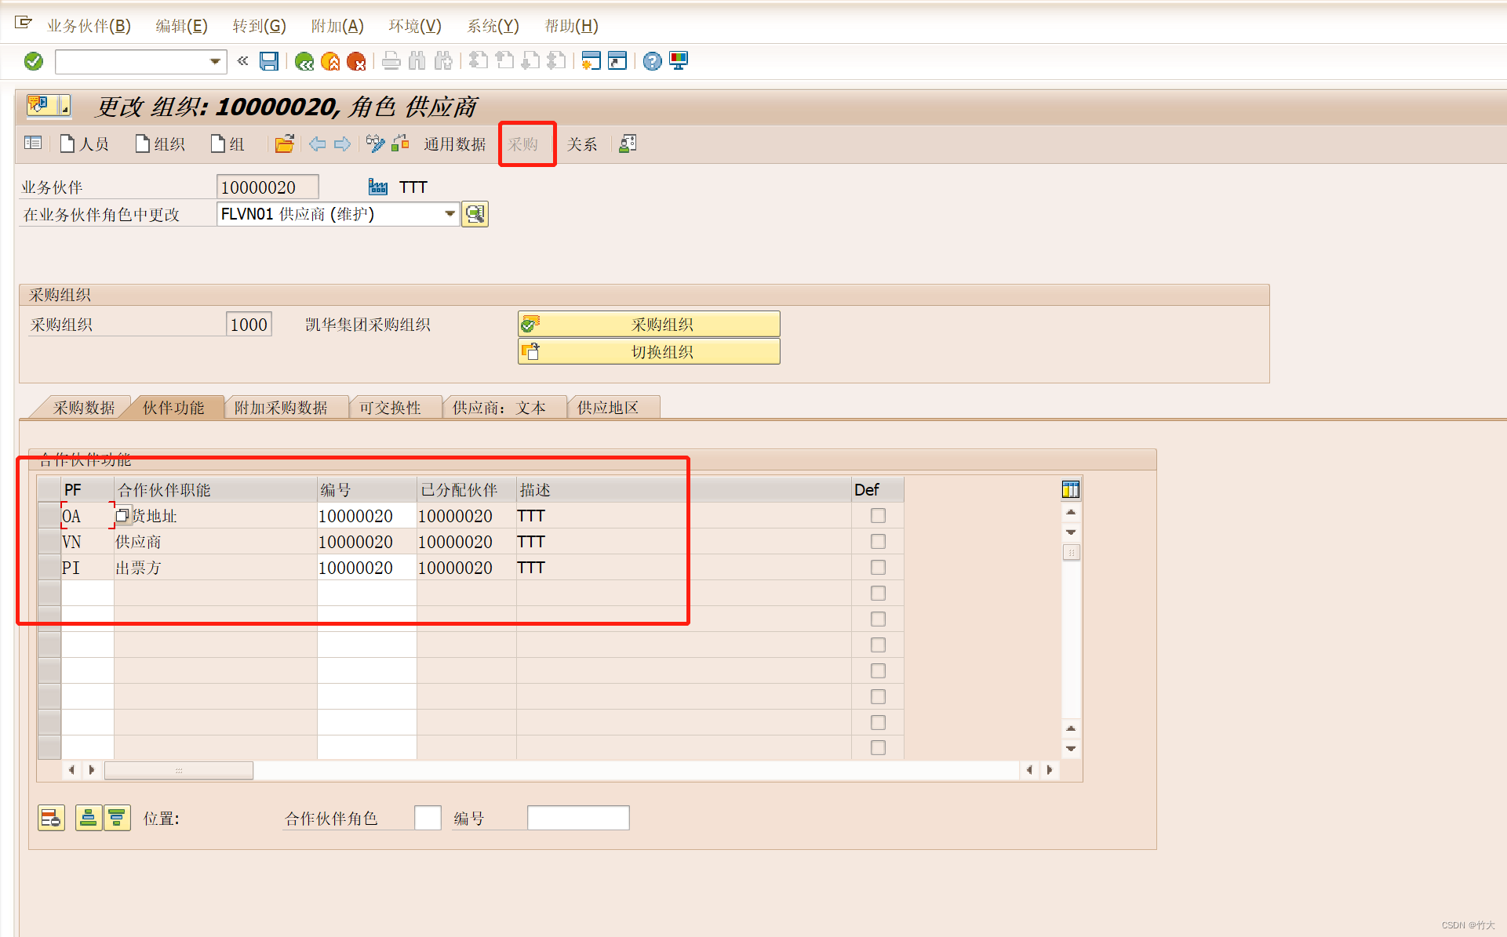The height and width of the screenshot is (937, 1507).
Task: Click the Open business partner folder icon
Action: (x=284, y=144)
